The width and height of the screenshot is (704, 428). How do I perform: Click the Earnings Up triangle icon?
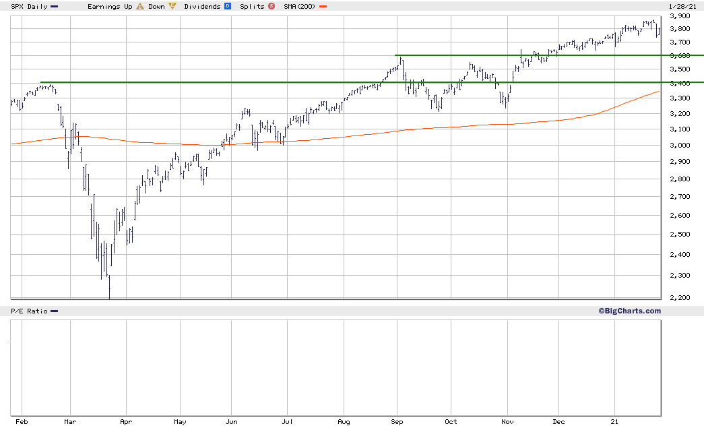pyautogui.click(x=140, y=6)
